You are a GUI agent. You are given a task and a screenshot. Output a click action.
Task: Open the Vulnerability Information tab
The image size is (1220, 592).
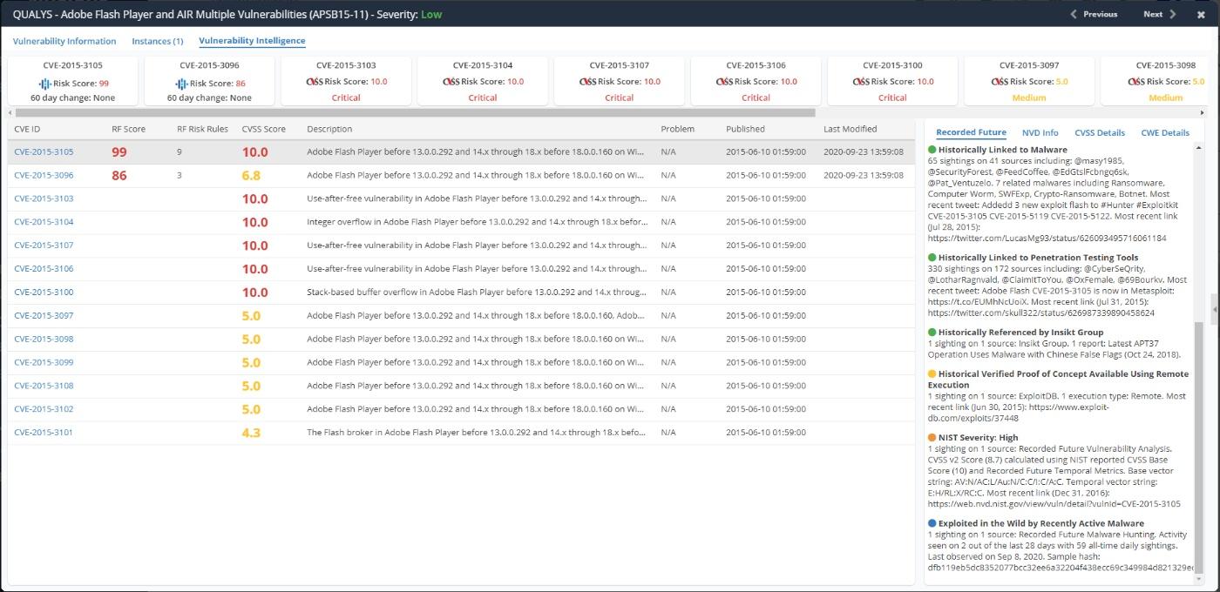(64, 41)
